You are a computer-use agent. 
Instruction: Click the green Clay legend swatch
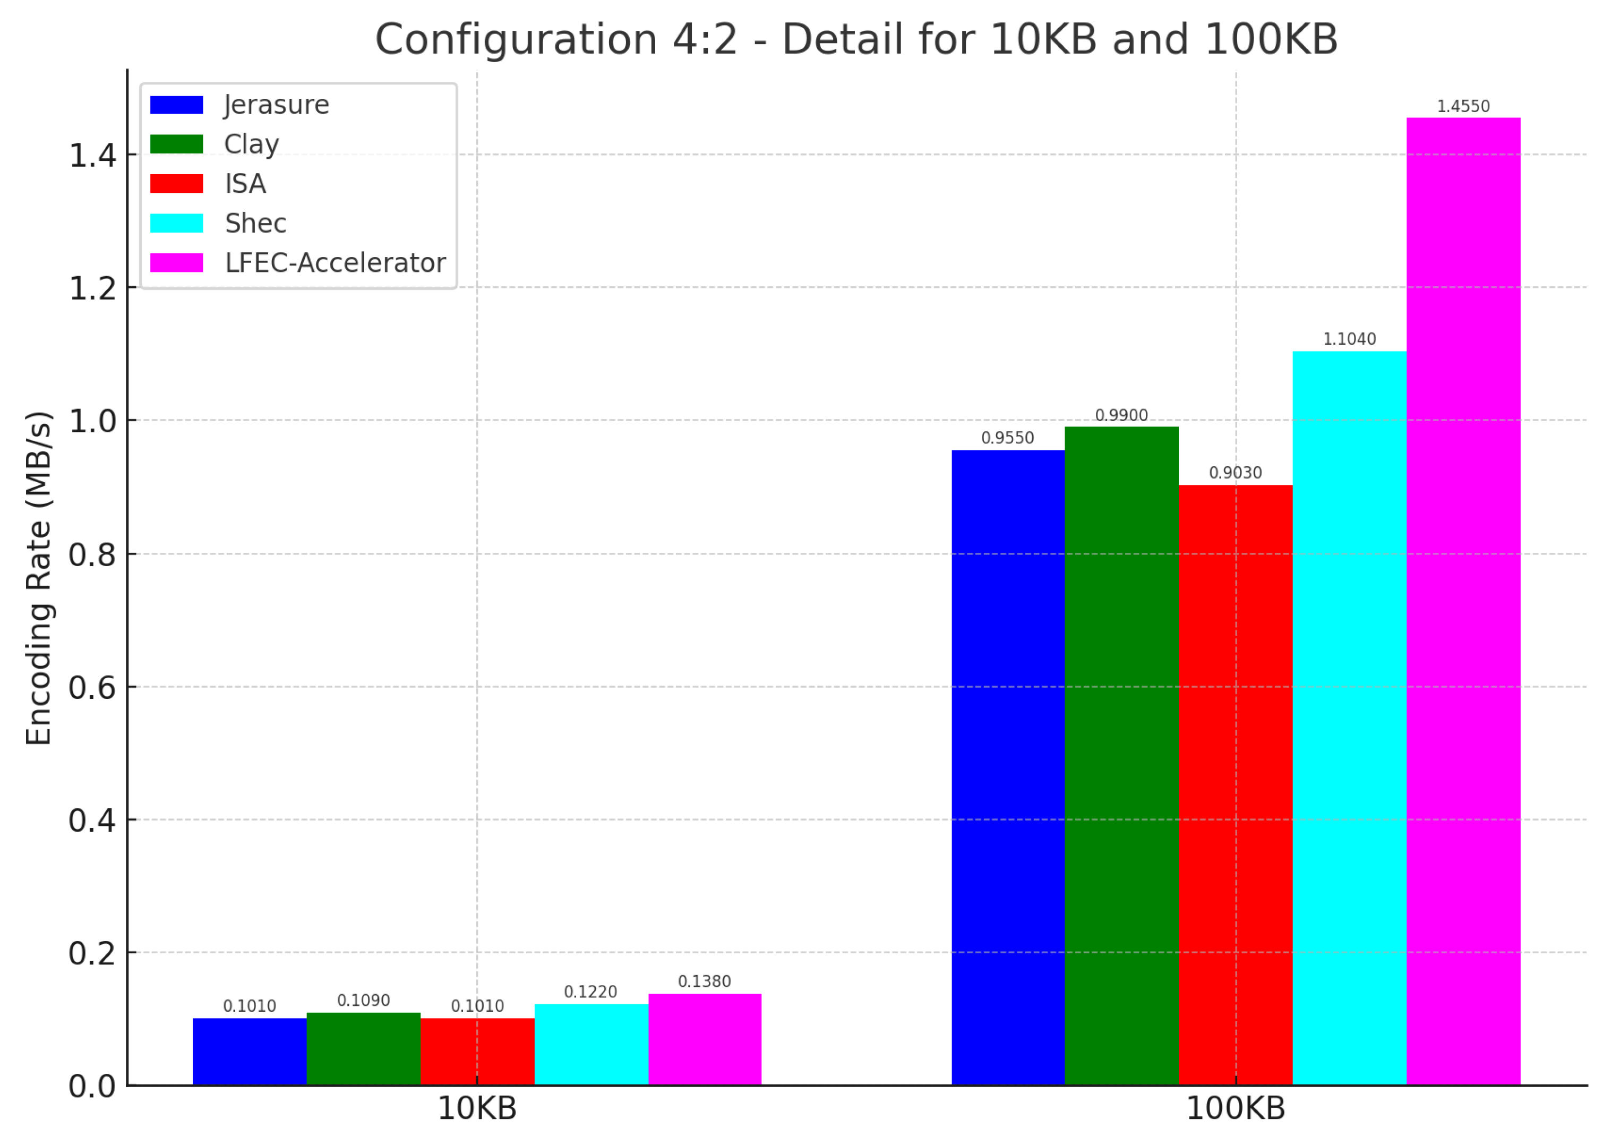click(176, 144)
